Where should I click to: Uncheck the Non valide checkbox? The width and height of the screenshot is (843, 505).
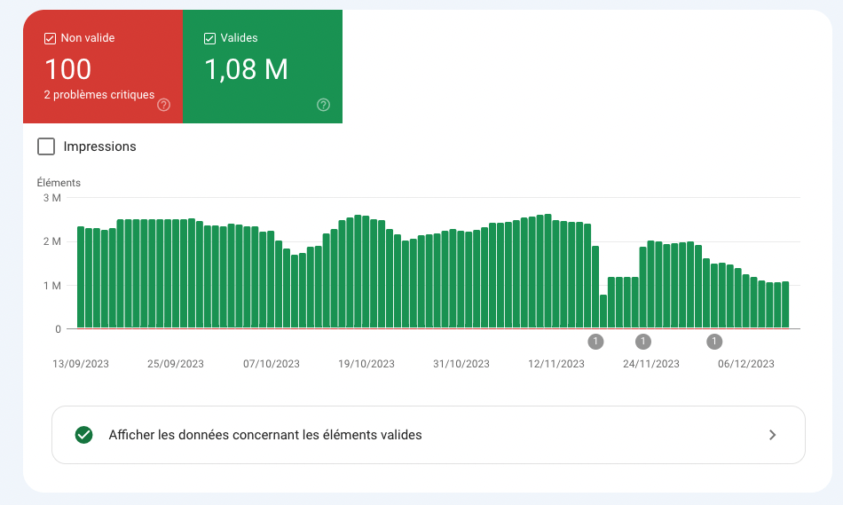(51, 38)
